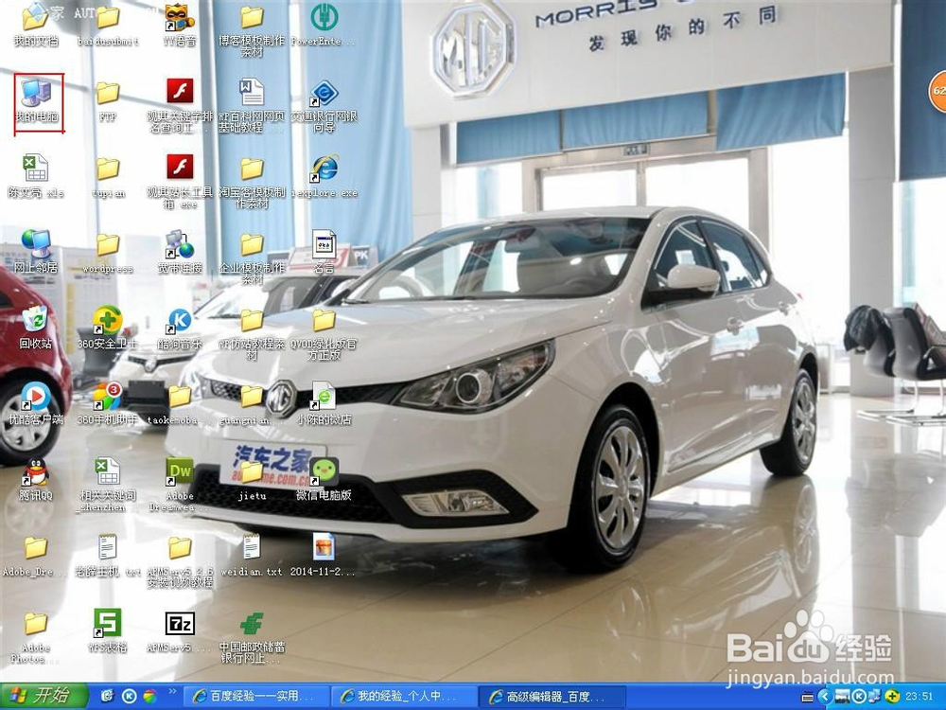Click the 23:51 taskbar clock
The height and width of the screenshot is (710, 946).
coord(919,697)
